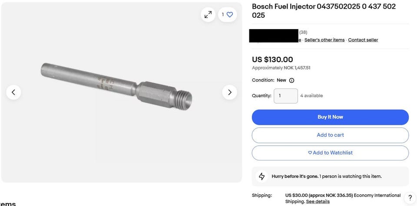417x206 pixels.
Task: Advance to the next product image
Action: tap(229, 92)
